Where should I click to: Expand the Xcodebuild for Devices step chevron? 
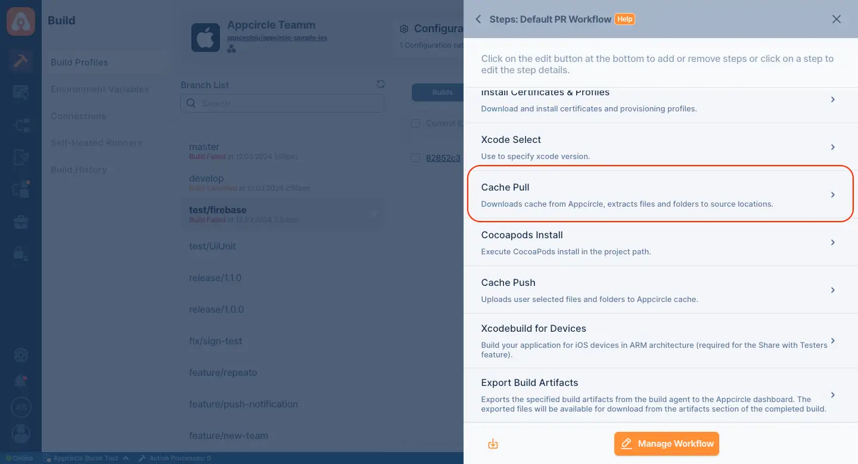pos(833,341)
